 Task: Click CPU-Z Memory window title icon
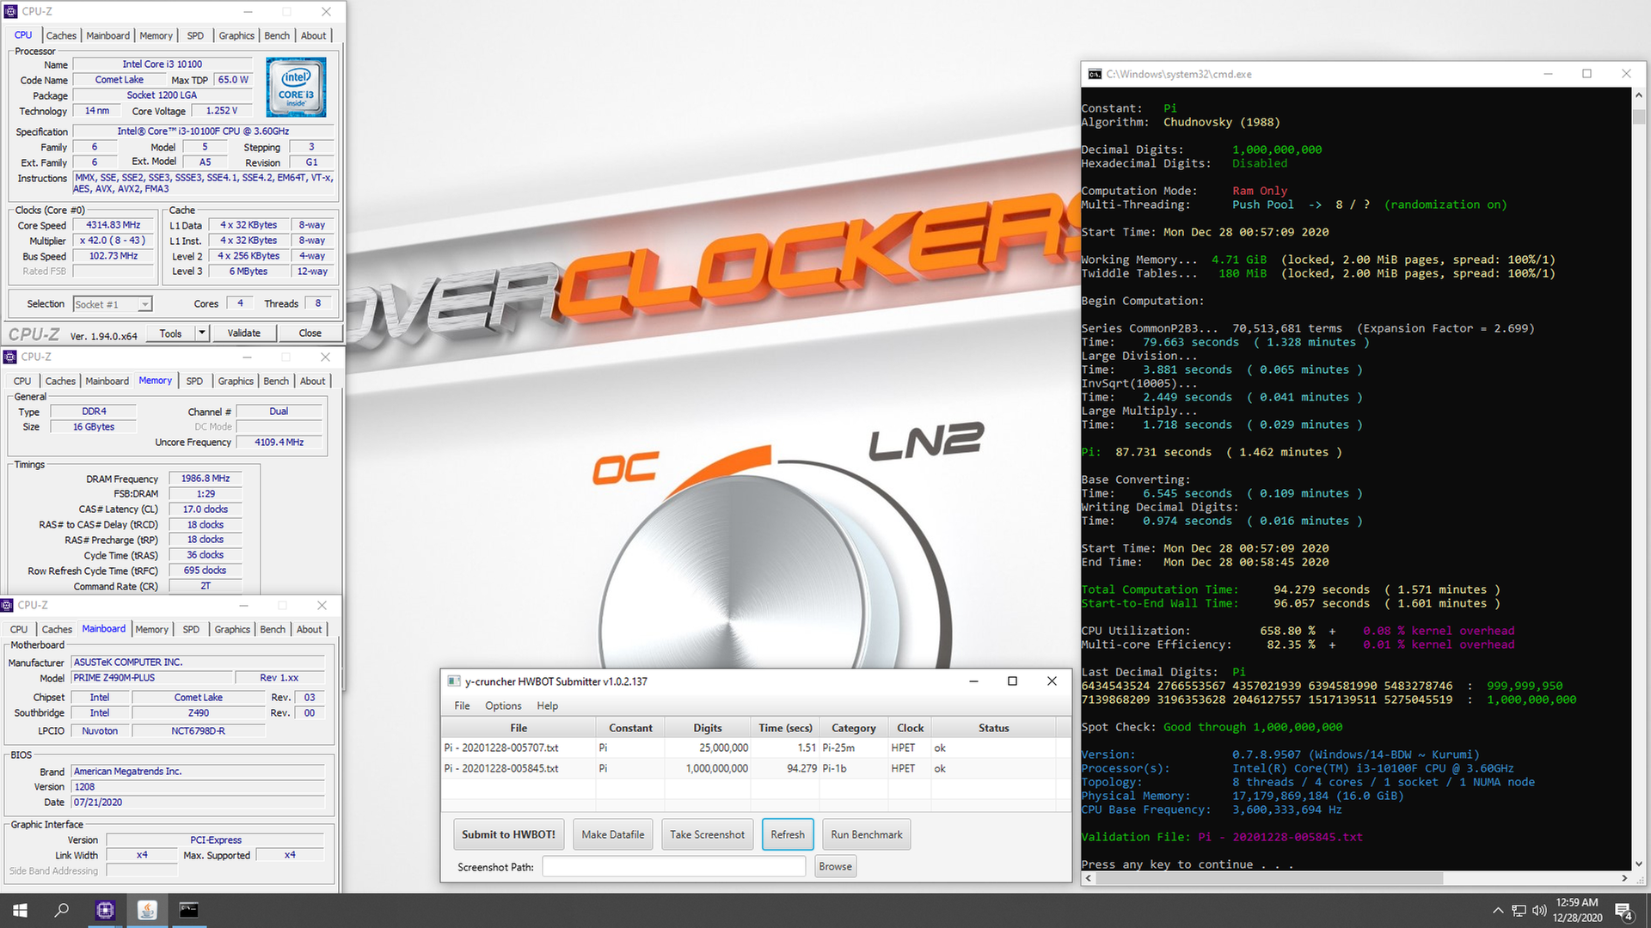point(10,357)
